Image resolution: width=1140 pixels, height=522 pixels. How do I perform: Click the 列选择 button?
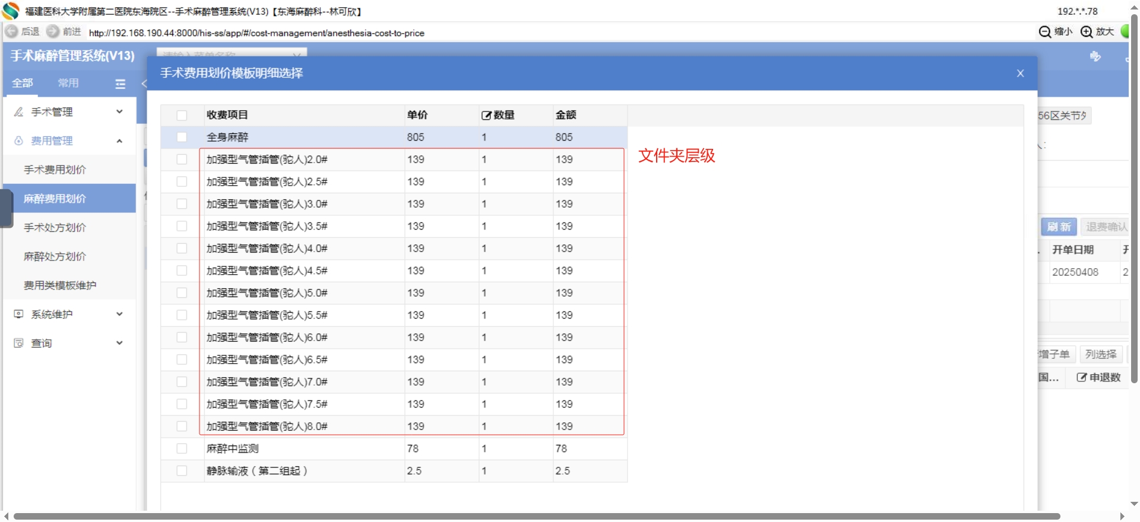click(x=1101, y=354)
